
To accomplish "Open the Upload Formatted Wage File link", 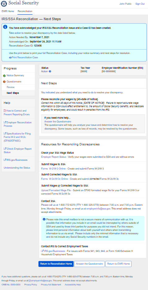I will click(54, 190).
